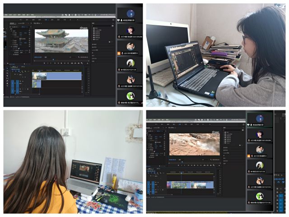
Task: Go to In point under pagoda preview
Action: [x=55, y=63]
